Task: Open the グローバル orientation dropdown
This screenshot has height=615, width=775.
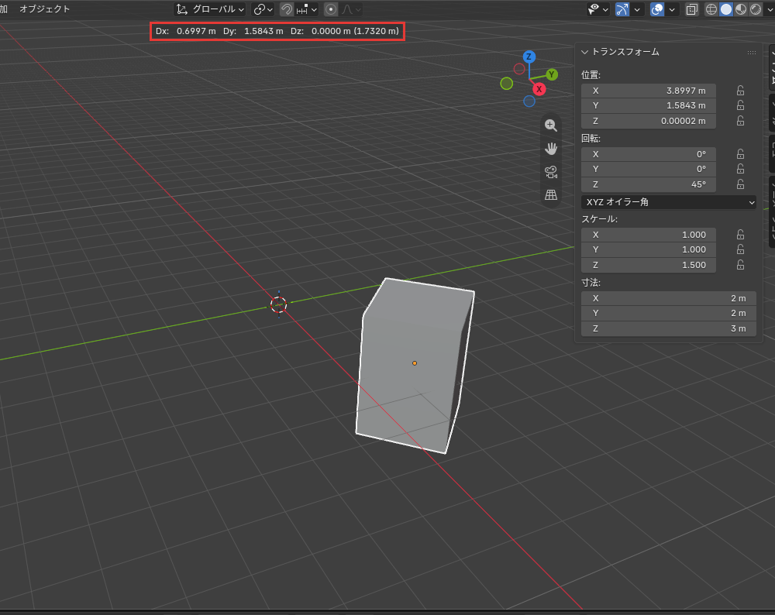Action: point(211,9)
